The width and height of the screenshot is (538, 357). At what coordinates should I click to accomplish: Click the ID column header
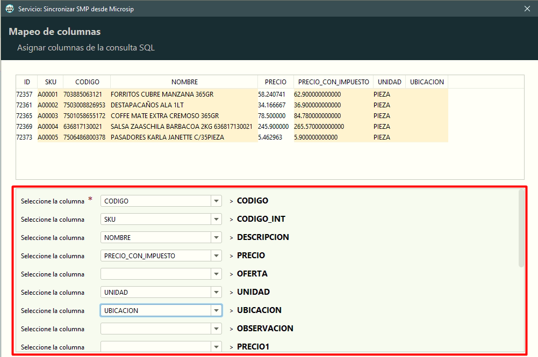click(x=27, y=82)
